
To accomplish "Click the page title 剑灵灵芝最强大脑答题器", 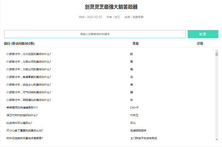I will 111,7.
